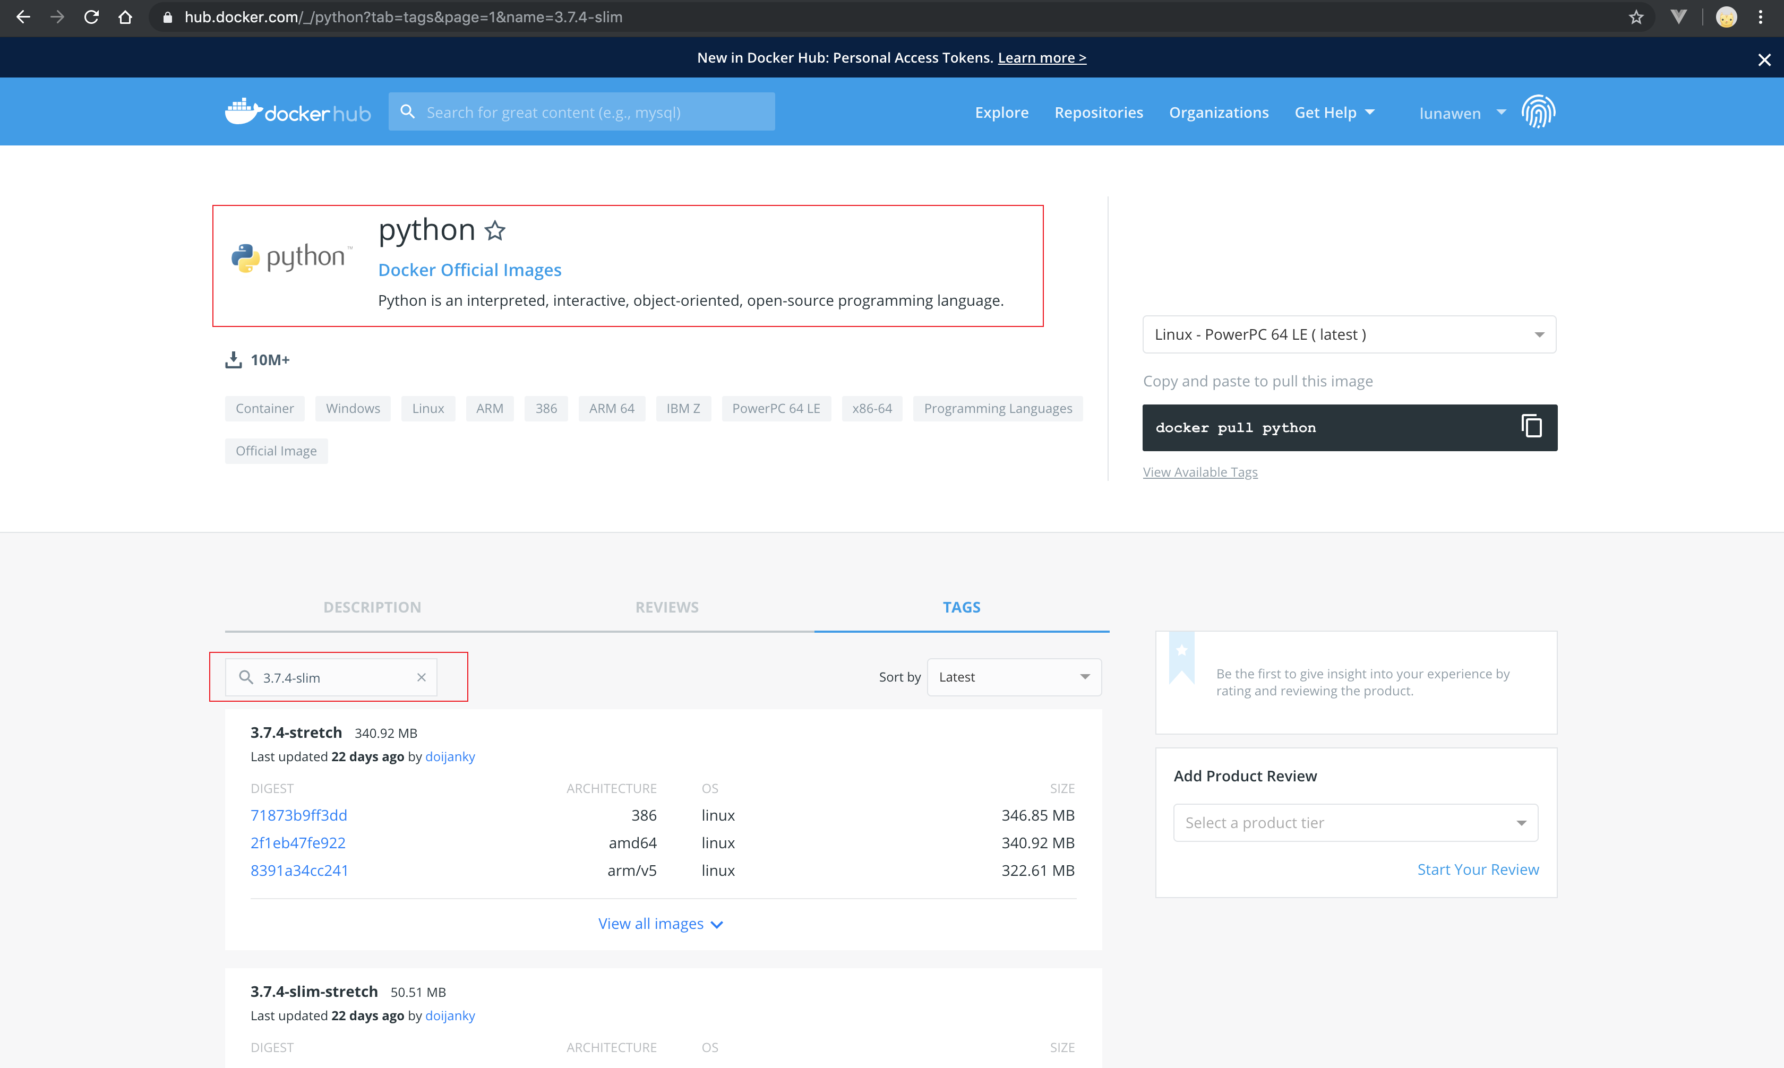Reload the page in the browser
Image resolution: width=1784 pixels, height=1068 pixels.
[91, 18]
